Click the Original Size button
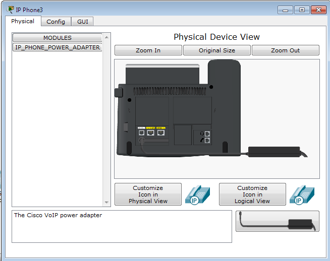Viewport: 330px width, 261px height. [x=217, y=50]
